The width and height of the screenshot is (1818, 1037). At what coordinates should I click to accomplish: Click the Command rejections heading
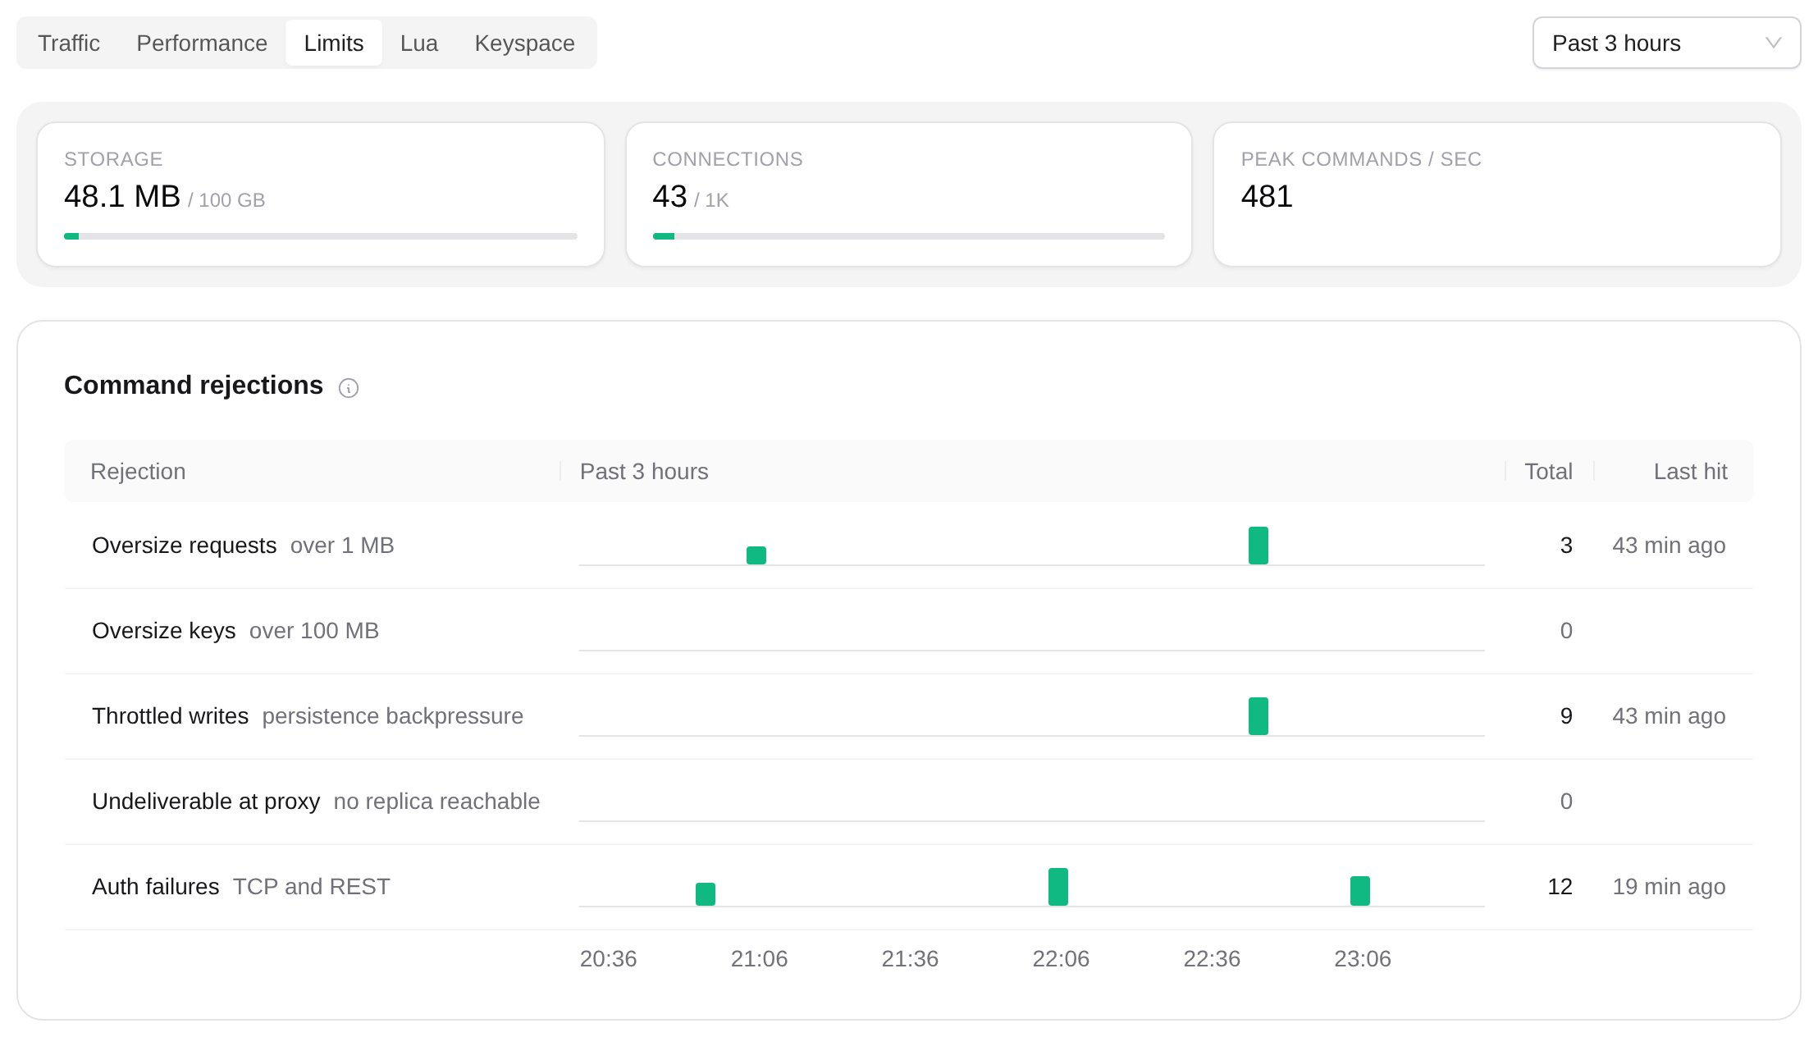coord(194,385)
